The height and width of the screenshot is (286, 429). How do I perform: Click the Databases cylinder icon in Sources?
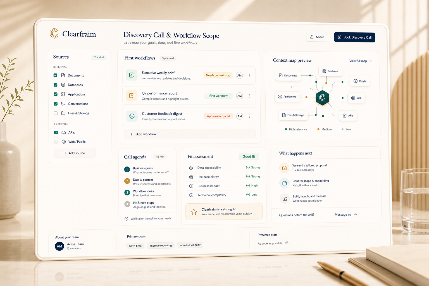coord(63,85)
